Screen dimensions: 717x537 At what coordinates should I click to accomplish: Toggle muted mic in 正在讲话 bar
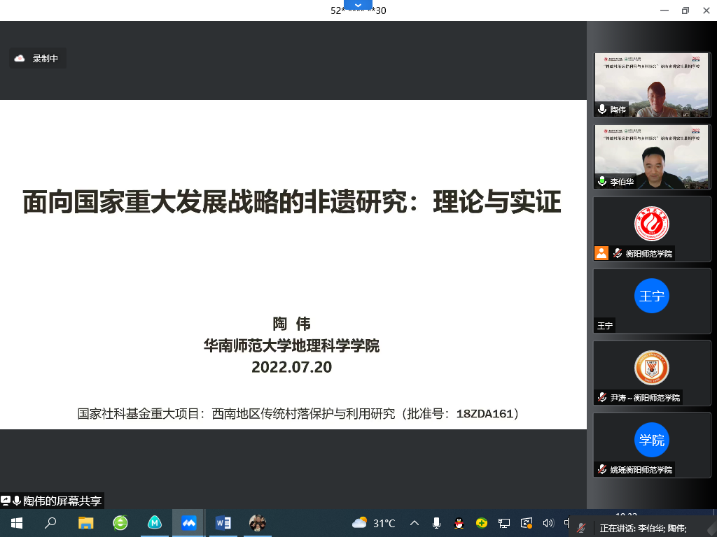[581, 529]
